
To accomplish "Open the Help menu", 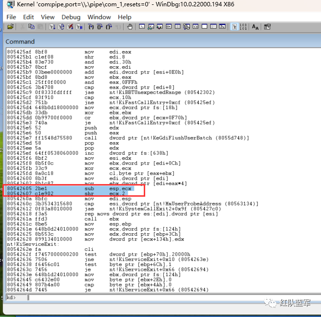I will coord(124,17).
